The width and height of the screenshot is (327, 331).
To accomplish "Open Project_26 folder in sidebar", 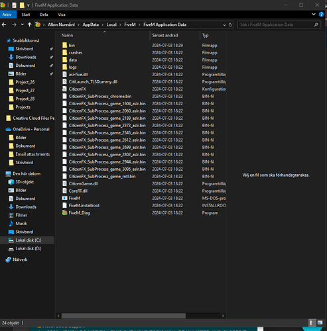I will pos(25,82).
